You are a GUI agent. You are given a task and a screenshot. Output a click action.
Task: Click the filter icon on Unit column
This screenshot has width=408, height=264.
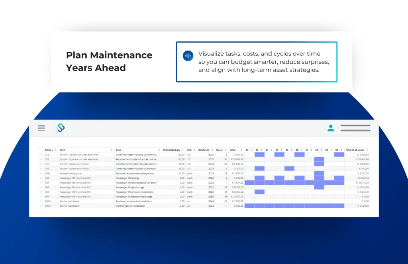[194, 150]
